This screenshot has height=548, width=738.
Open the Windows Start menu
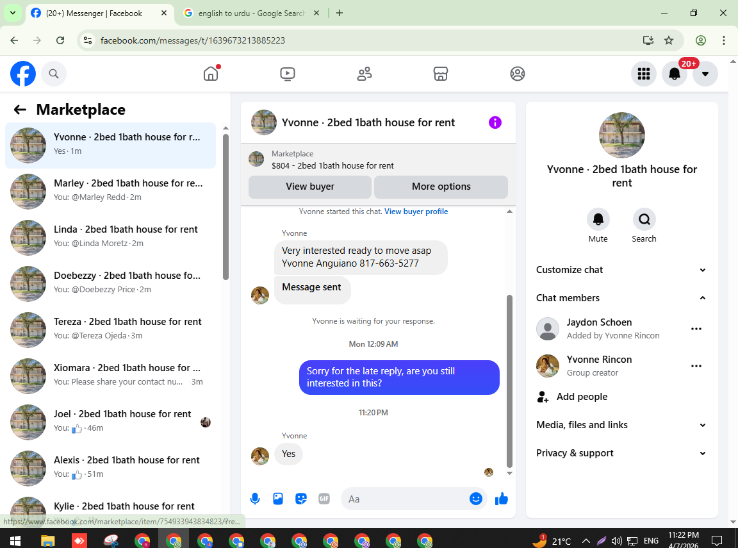(15, 540)
